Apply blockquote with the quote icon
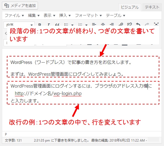Screen dimensions: 164x146 57,25
